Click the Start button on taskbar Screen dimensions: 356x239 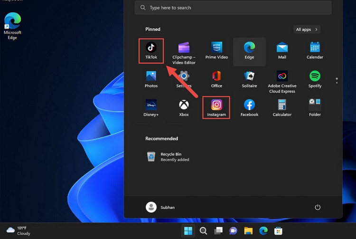point(188,231)
